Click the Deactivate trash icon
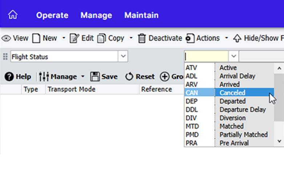Viewport: 284px width, 185px height. pyautogui.click(x=142, y=38)
